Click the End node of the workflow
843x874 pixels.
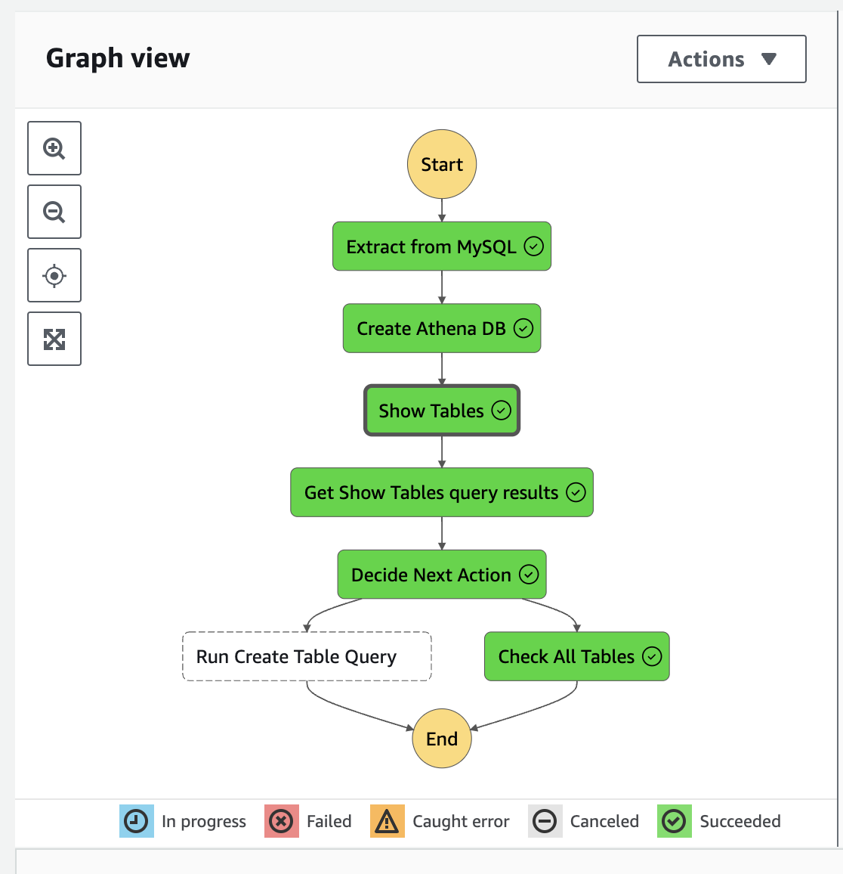tap(441, 739)
